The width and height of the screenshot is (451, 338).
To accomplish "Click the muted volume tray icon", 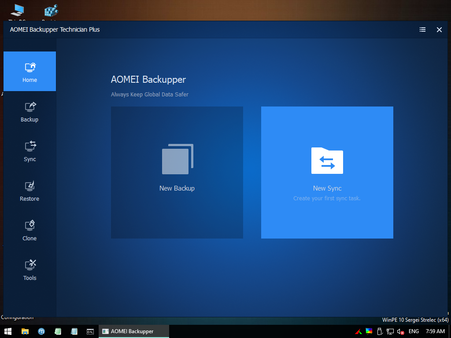I will click(400, 331).
